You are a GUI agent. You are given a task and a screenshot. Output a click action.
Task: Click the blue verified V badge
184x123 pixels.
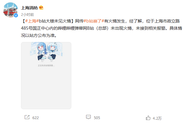16,15
